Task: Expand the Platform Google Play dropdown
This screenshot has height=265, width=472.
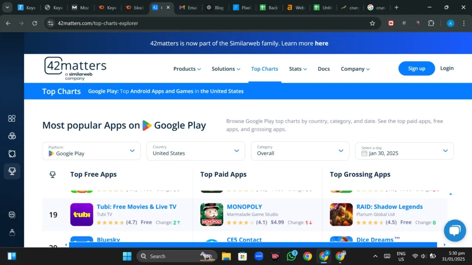Action: click(91, 151)
